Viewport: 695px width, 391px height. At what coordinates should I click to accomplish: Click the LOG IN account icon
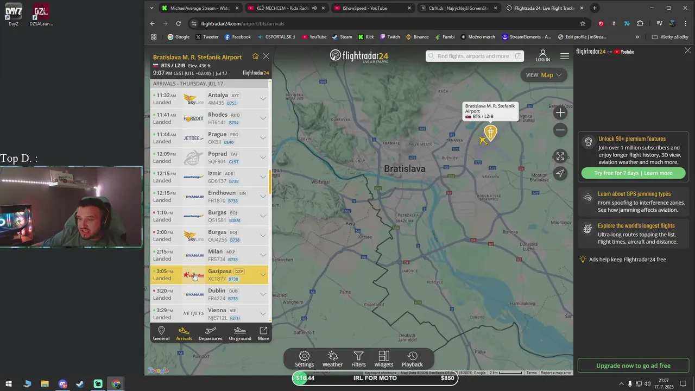click(542, 56)
